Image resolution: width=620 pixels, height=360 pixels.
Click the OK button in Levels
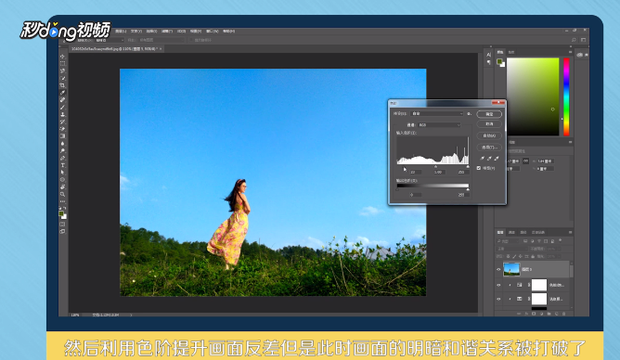(x=489, y=114)
